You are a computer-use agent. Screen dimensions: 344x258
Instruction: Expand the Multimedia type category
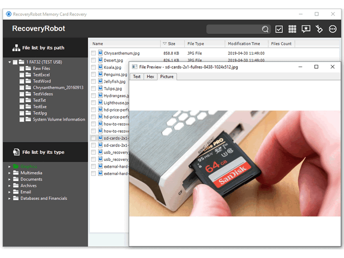[9, 173]
